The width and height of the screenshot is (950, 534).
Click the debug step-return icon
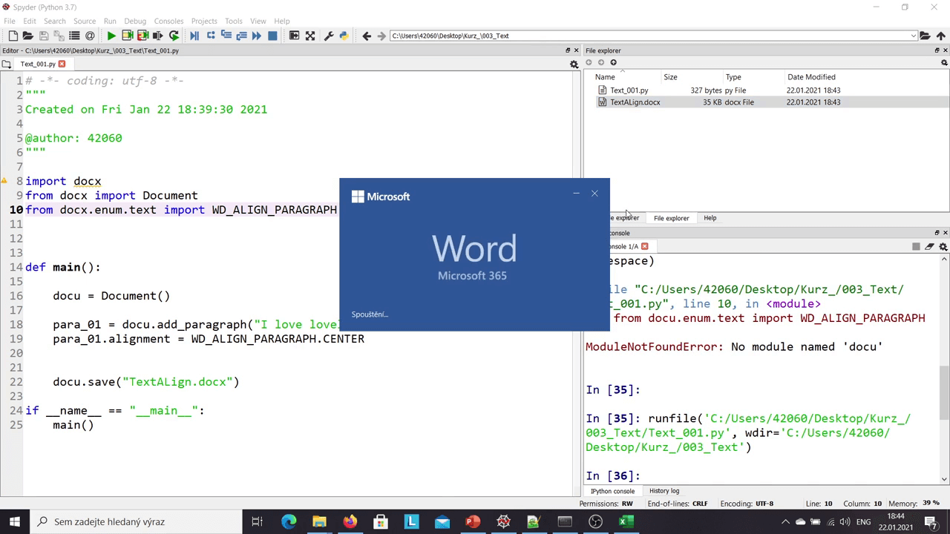pyautogui.click(x=241, y=36)
